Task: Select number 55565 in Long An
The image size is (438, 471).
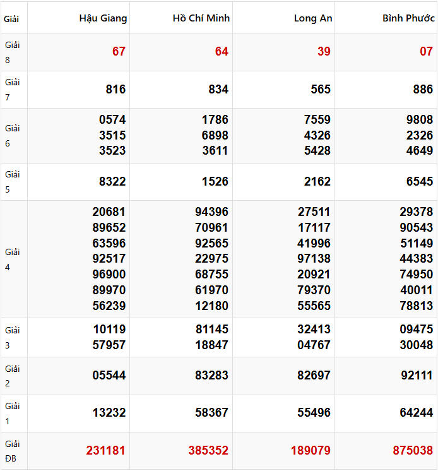Action: pyautogui.click(x=314, y=306)
